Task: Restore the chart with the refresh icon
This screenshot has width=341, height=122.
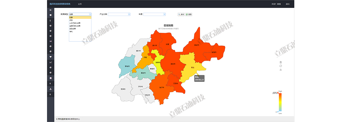Action: click(281, 66)
